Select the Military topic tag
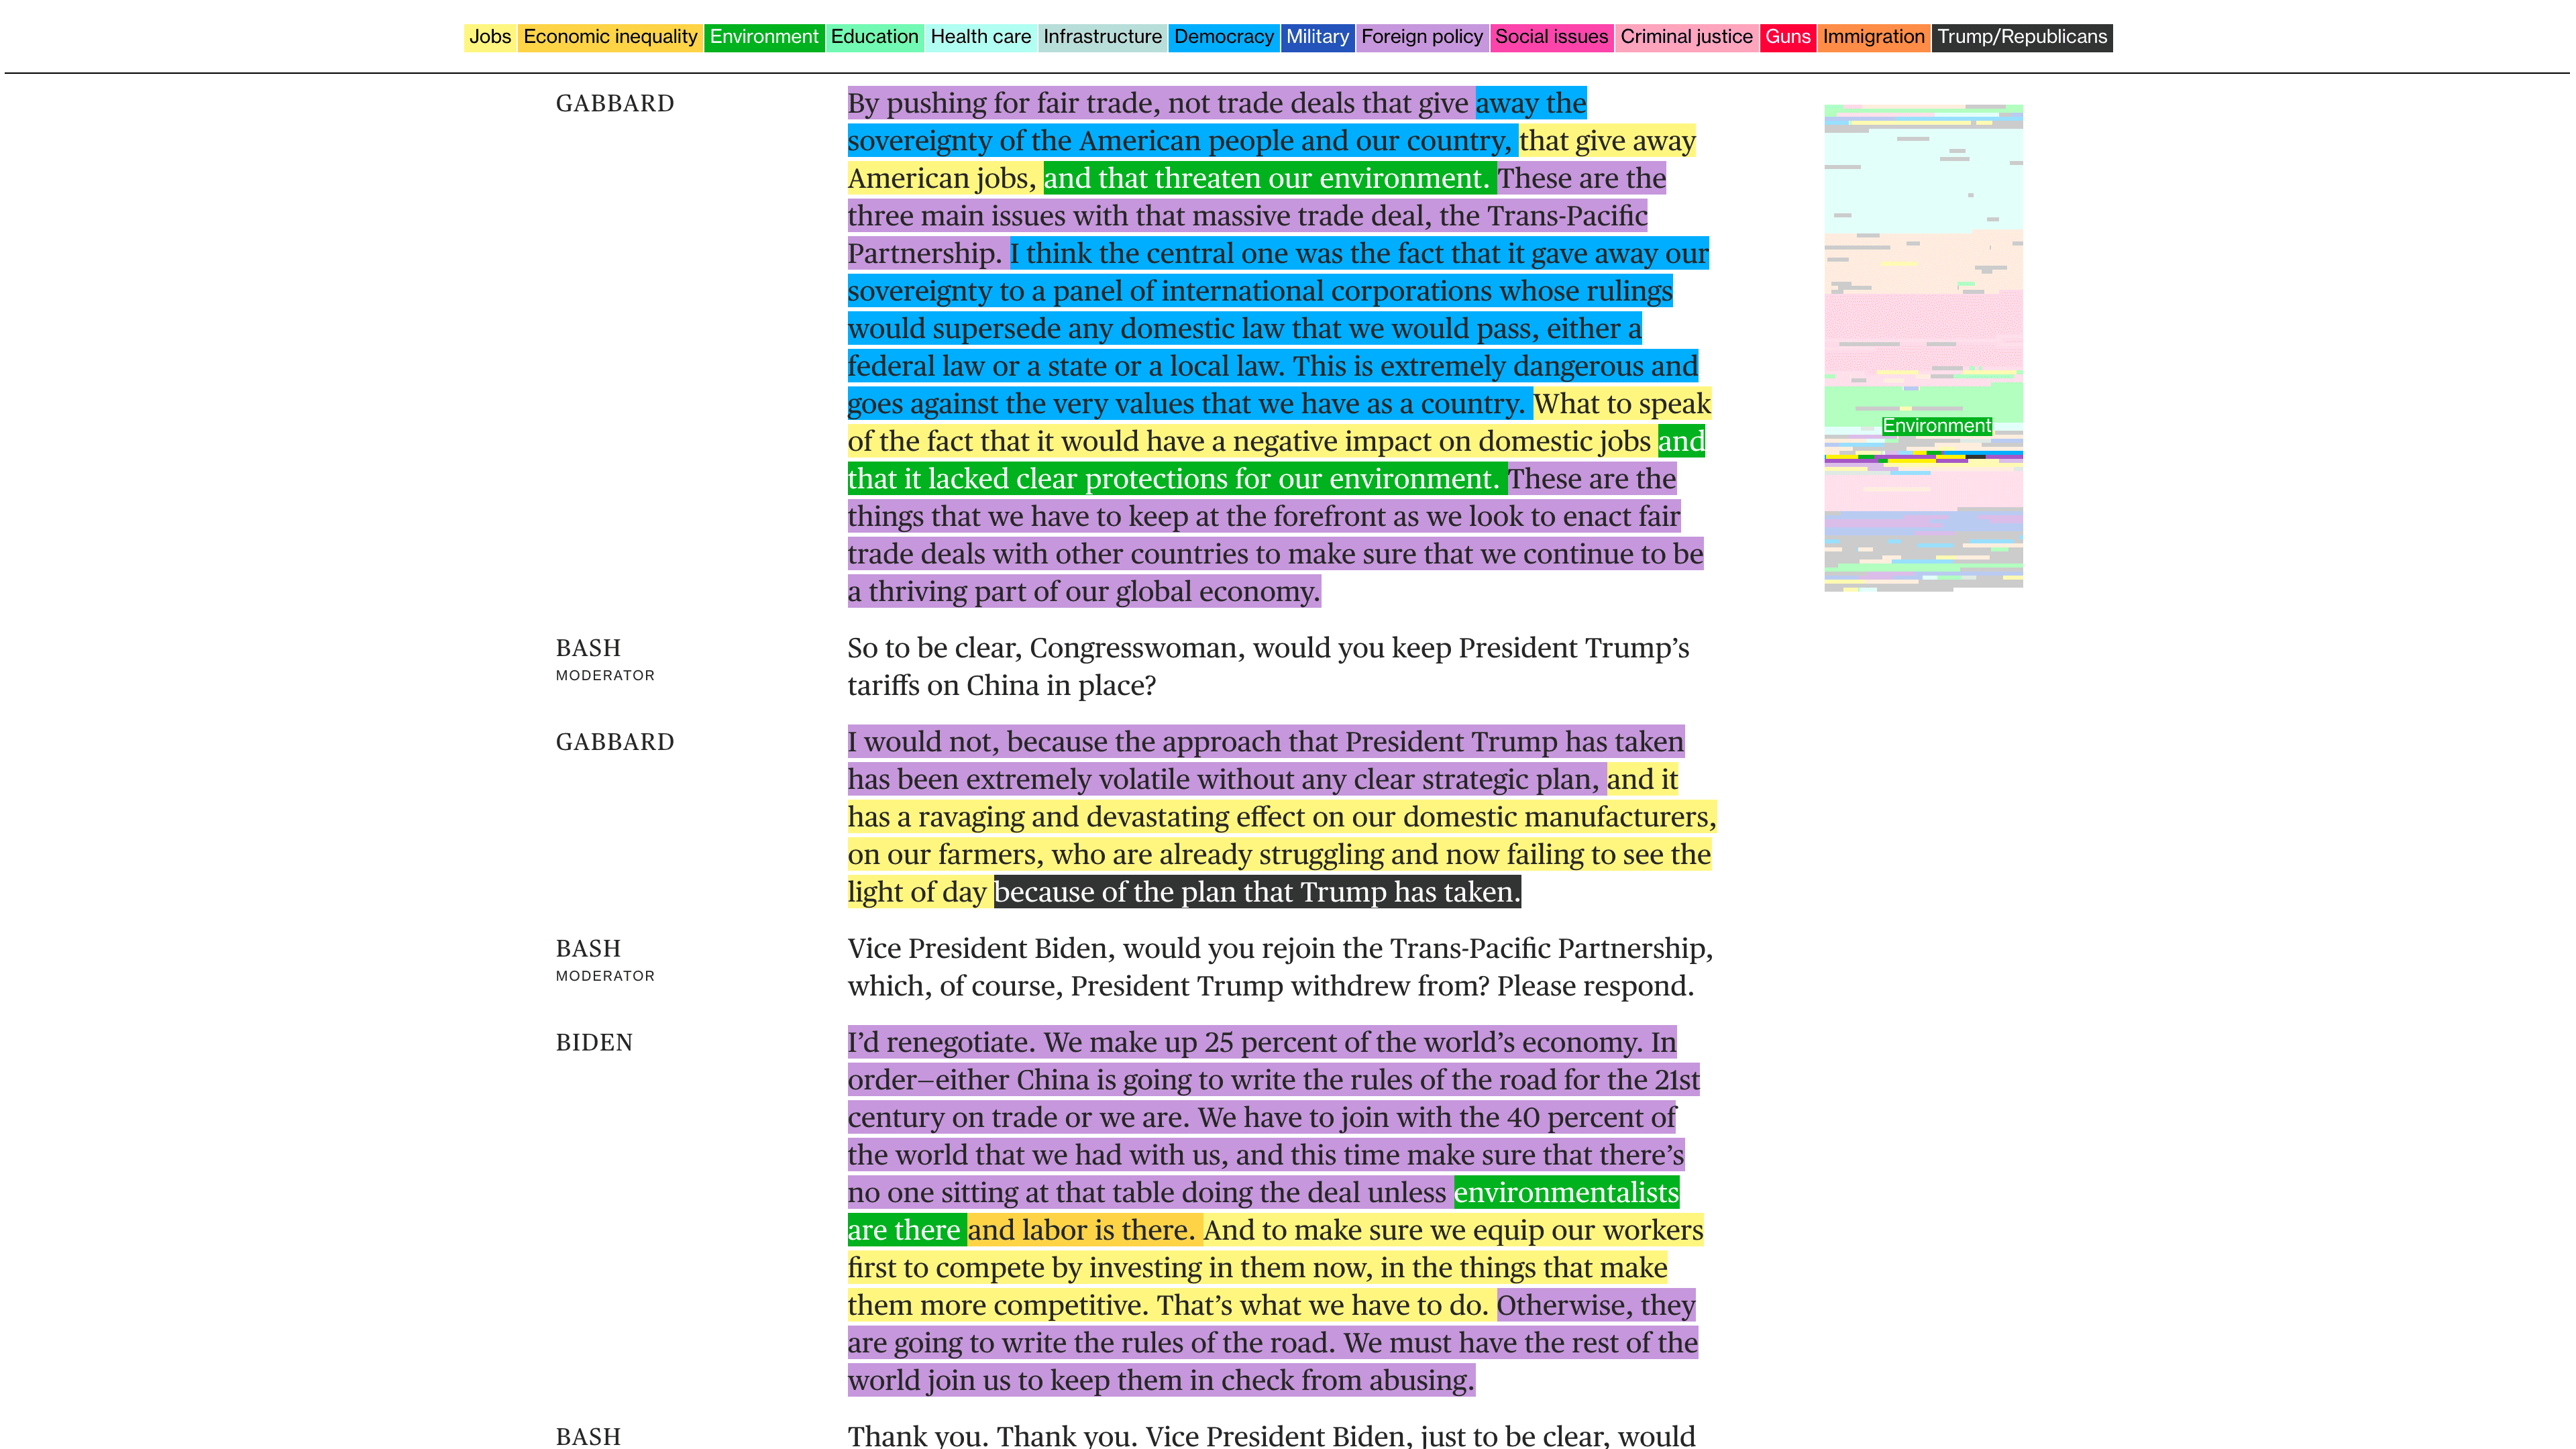The width and height of the screenshot is (2576, 1449). click(1317, 37)
